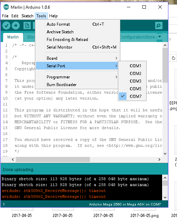Open the Sketch menu
This screenshot has height=218, width=177.
point(27,16)
